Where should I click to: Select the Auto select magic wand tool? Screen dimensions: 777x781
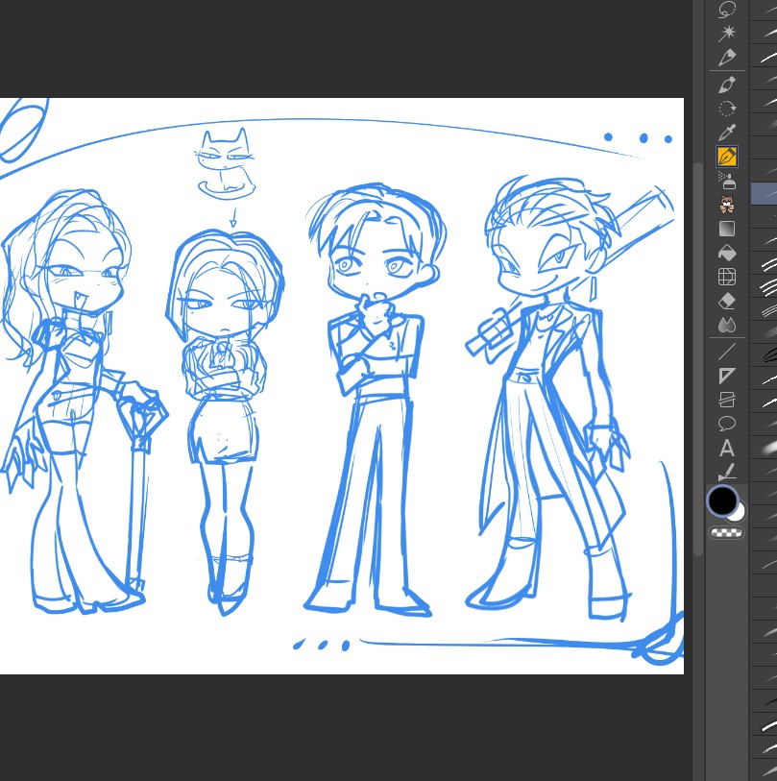(727, 33)
